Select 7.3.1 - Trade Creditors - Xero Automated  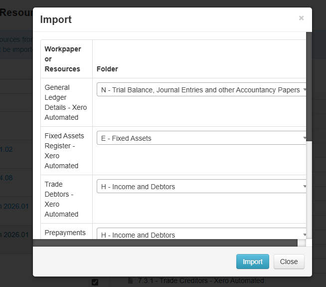[201, 281]
